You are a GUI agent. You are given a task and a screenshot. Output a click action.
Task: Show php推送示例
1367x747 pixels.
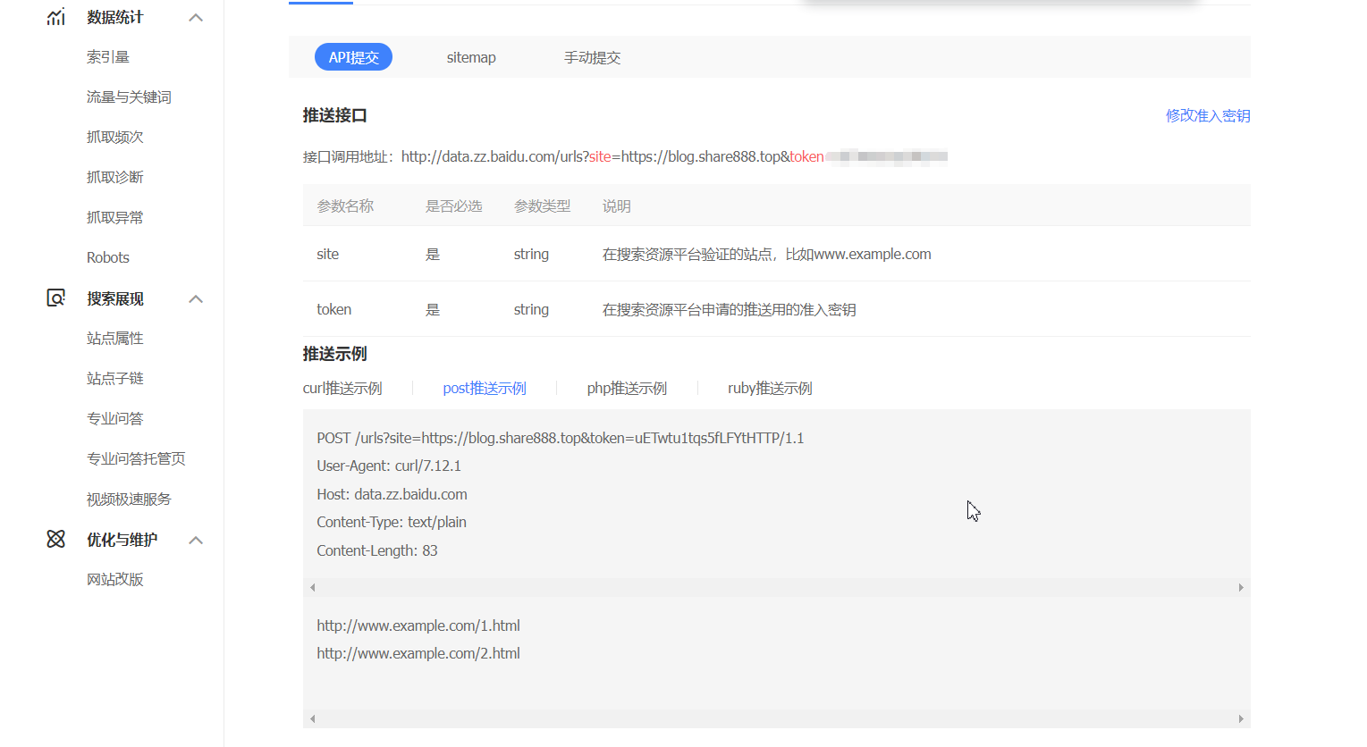[x=627, y=388]
